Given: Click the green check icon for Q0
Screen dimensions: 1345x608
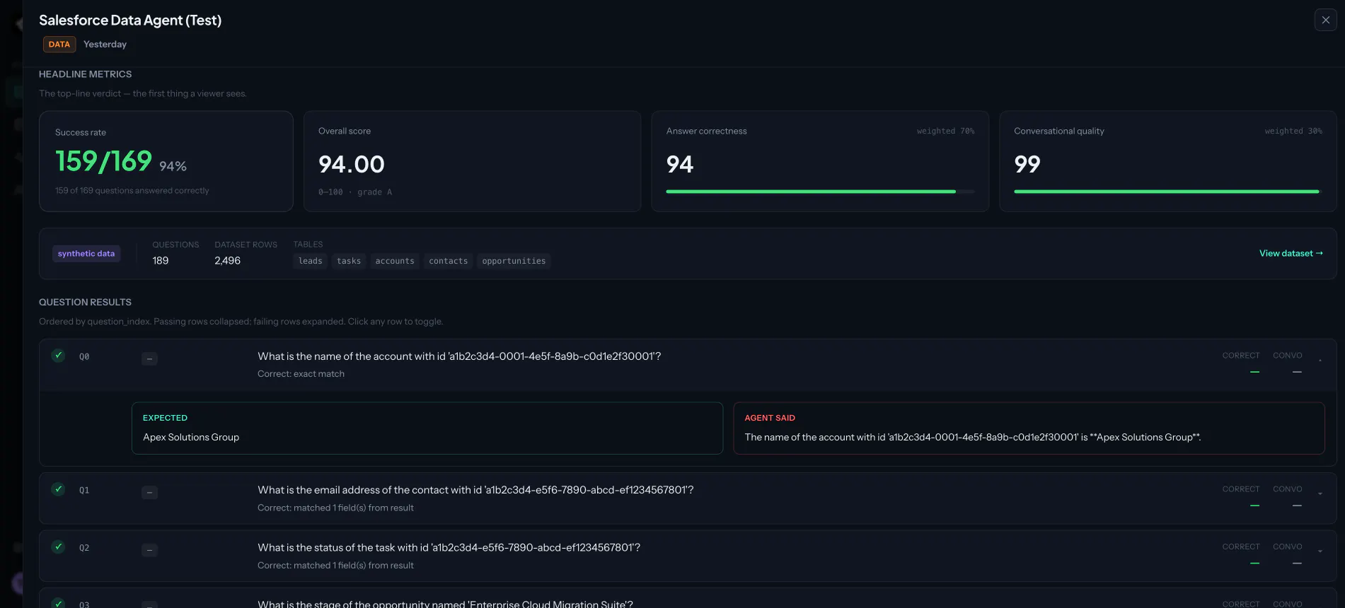Looking at the screenshot, I should (59, 356).
